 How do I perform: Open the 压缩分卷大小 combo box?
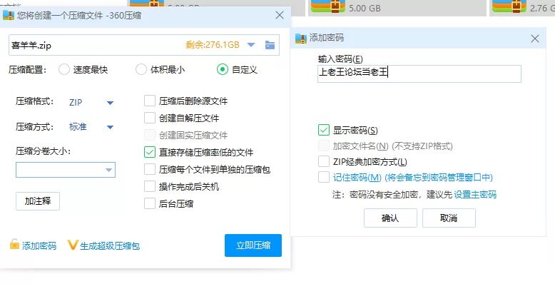(66, 170)
